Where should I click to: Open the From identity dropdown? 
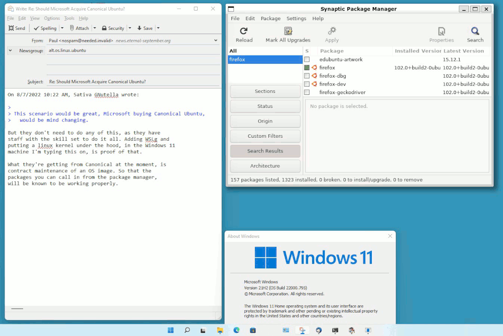216,40
